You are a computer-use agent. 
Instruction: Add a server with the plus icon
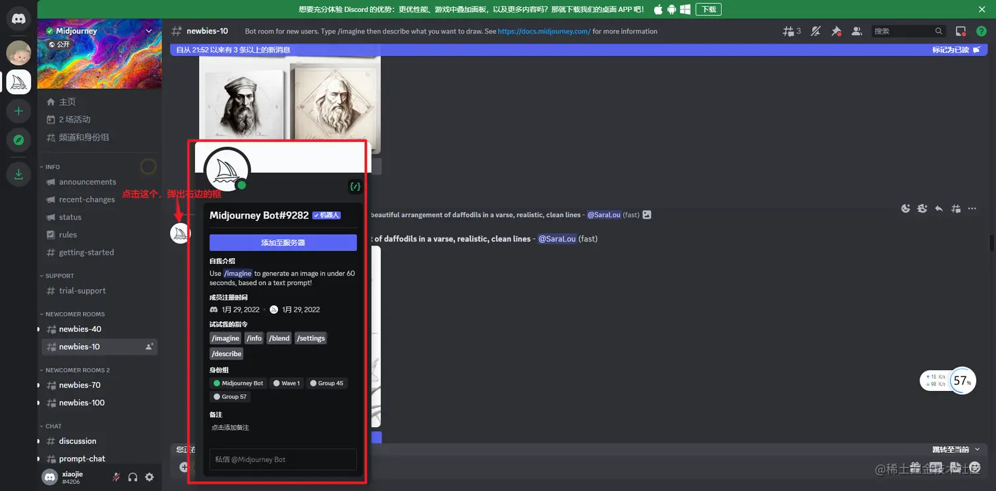[x=18, y=111]
